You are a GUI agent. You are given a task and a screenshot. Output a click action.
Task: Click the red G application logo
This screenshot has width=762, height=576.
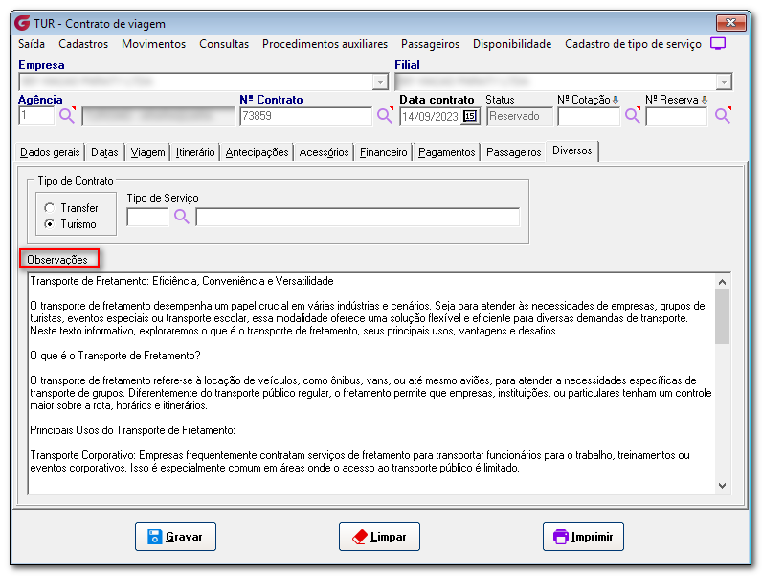point(22,23)
